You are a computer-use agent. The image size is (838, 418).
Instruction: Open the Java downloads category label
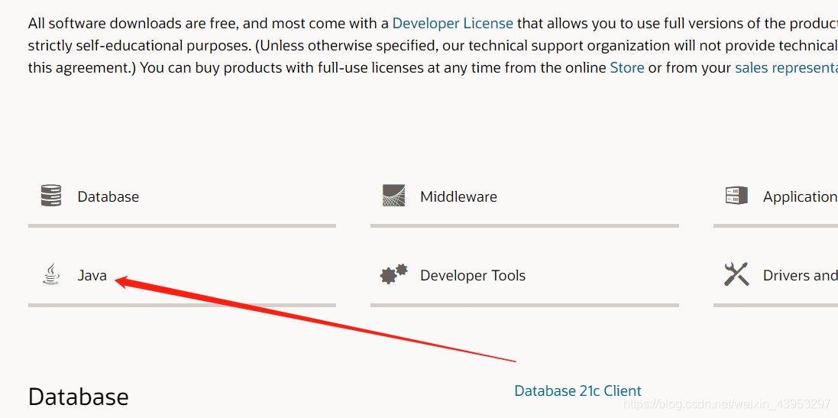click(x=92, y=275)
